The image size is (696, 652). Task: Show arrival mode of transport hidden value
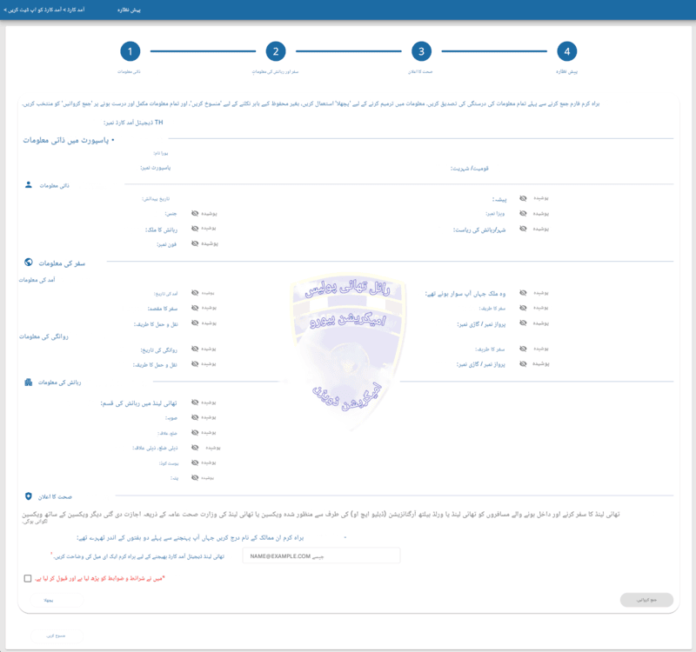click(x=195, y=323)
